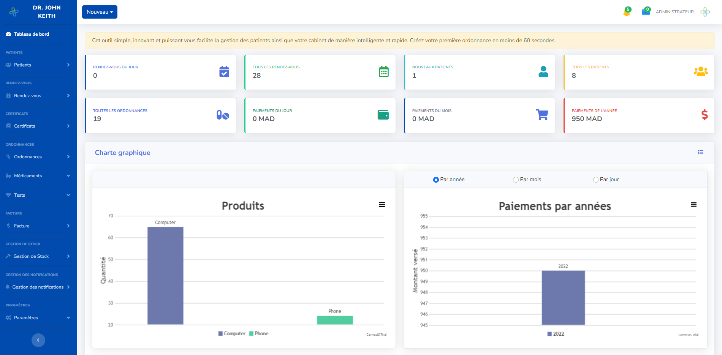This screenshot has width=722, height=355.
Task: Click the shopping cart icon for monthly payments
Action: click(x=542, y=115)
